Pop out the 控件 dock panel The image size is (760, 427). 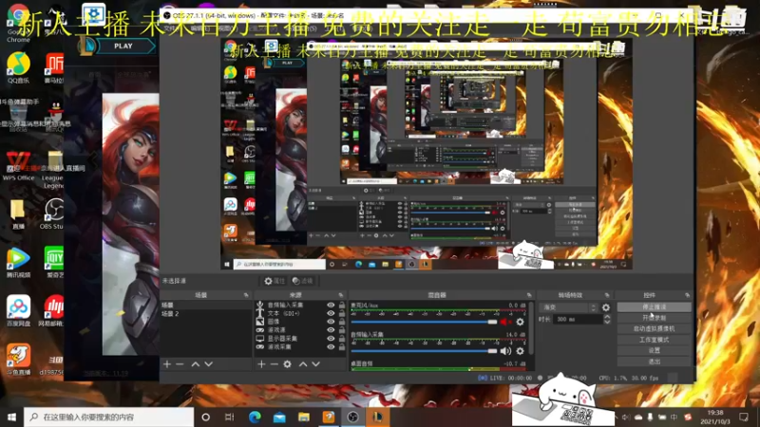pos(687,295)
